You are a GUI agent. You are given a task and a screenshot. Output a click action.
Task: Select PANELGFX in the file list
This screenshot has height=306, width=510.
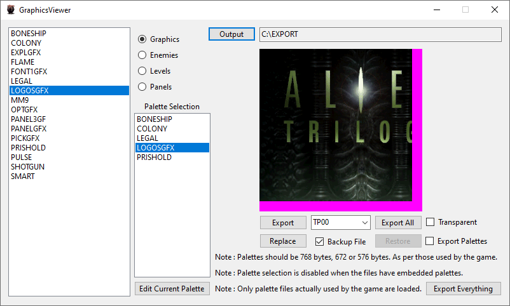[69, 129]
